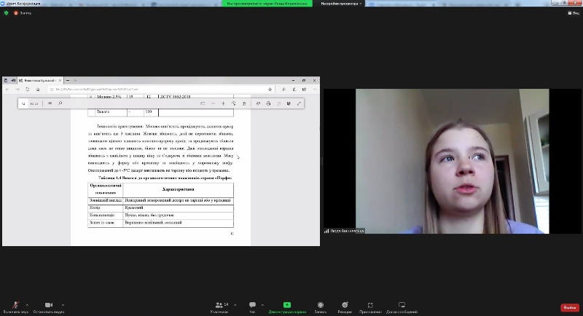Open the Chat panel

[x=252, y=306]
